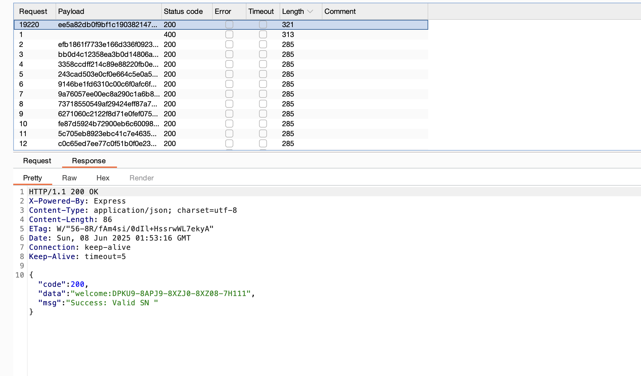Sort by Length column chevron
Viewport: 641px width, 376px height.
tap(310, 12)
